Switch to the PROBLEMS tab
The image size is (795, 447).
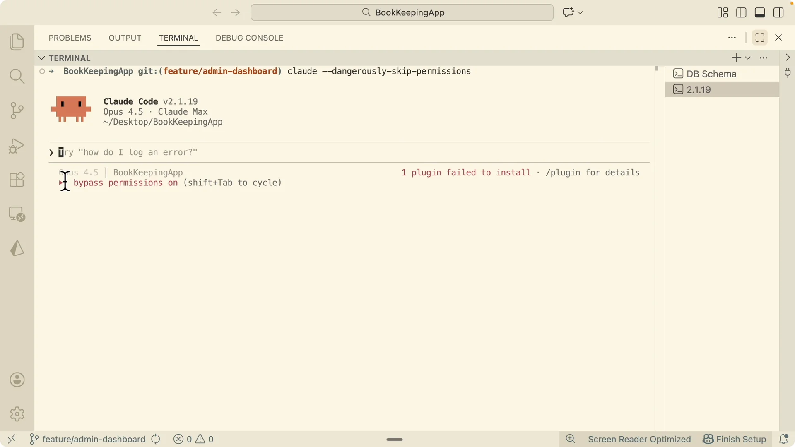pos(70,38)
